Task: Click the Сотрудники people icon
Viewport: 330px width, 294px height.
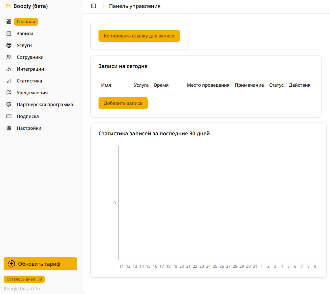Action: tap(9, 57)
